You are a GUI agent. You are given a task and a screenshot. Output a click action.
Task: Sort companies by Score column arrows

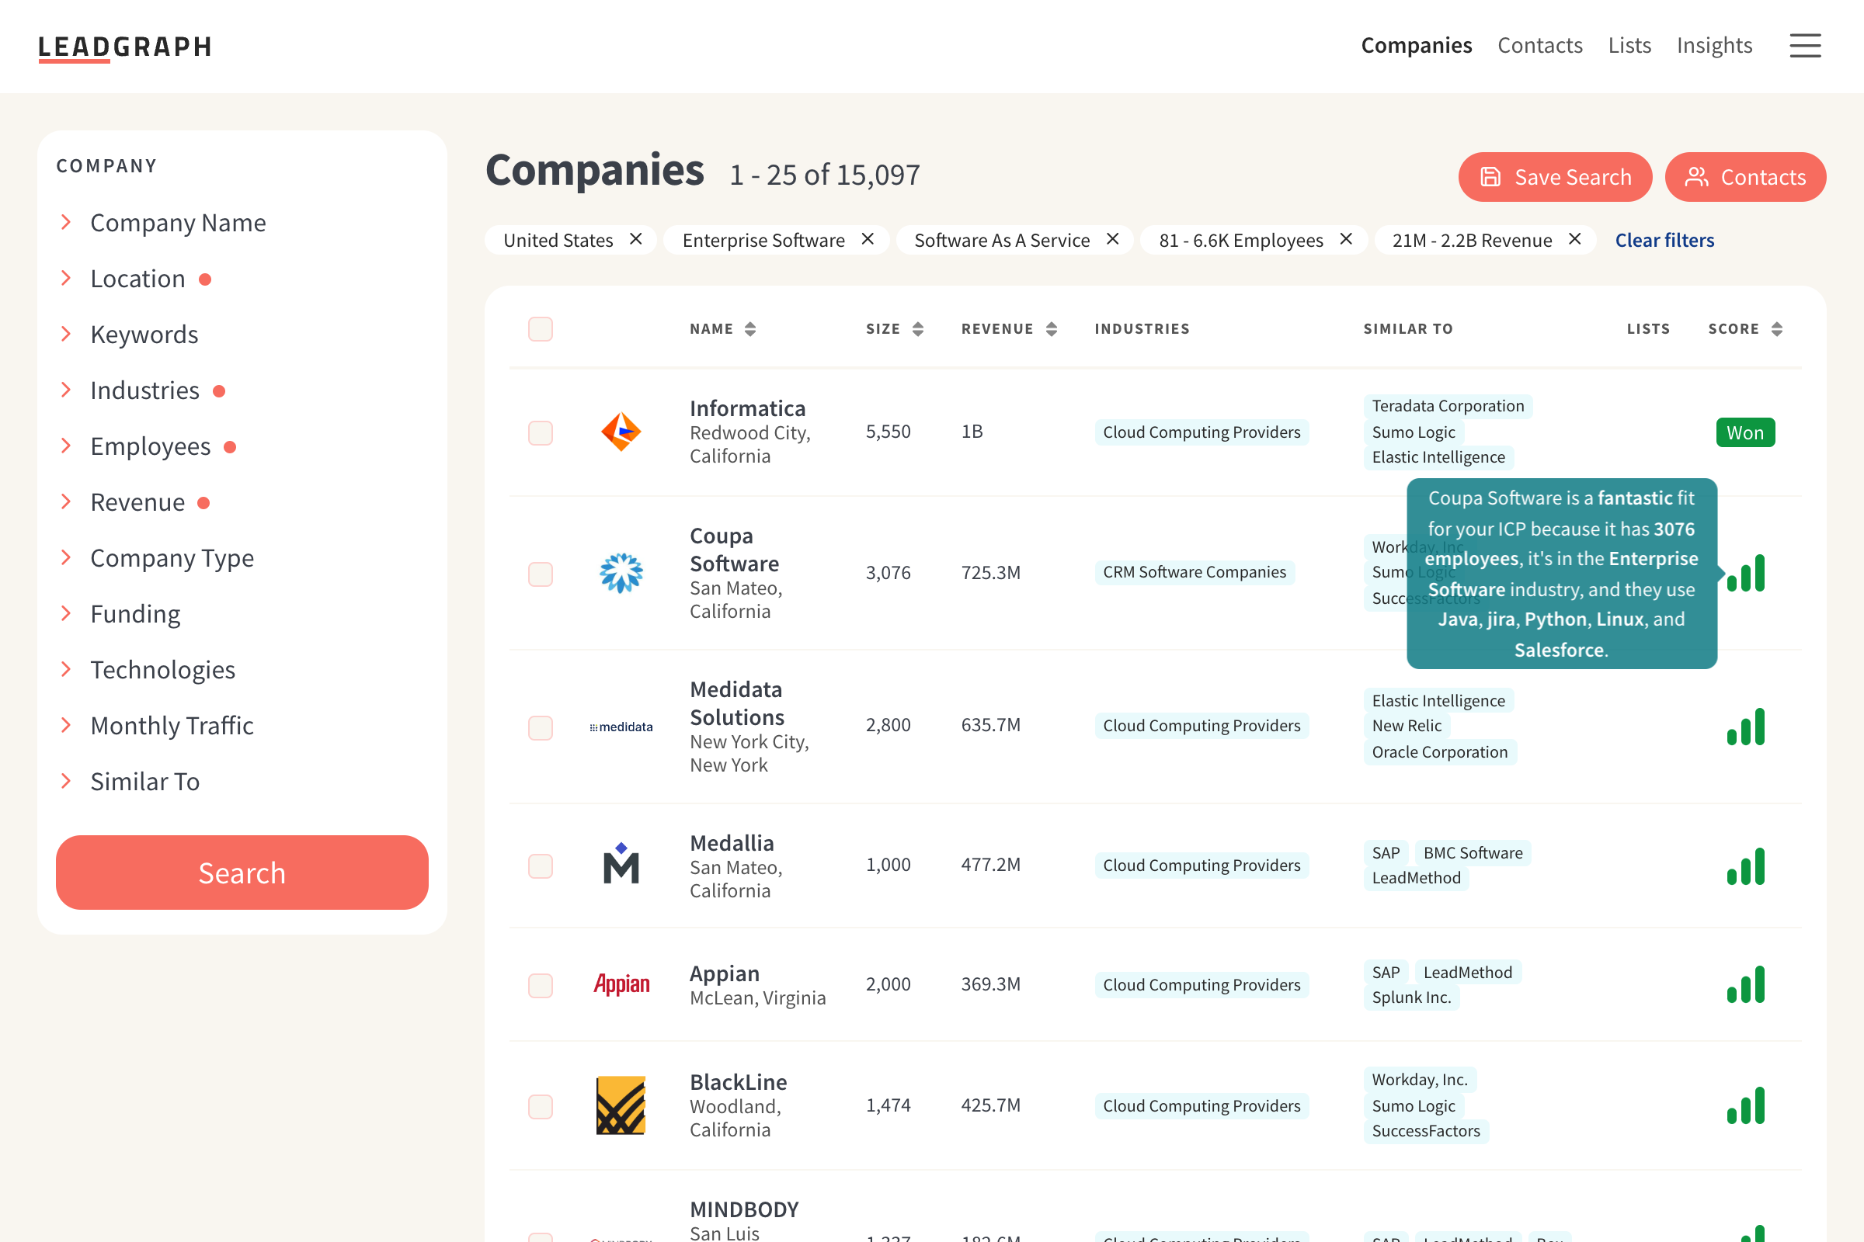tap(1777, 328)
